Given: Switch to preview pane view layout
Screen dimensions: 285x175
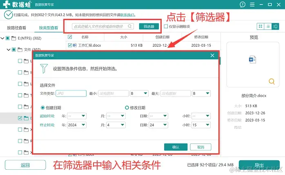Looking at the screenshot, I should [275, 27].
